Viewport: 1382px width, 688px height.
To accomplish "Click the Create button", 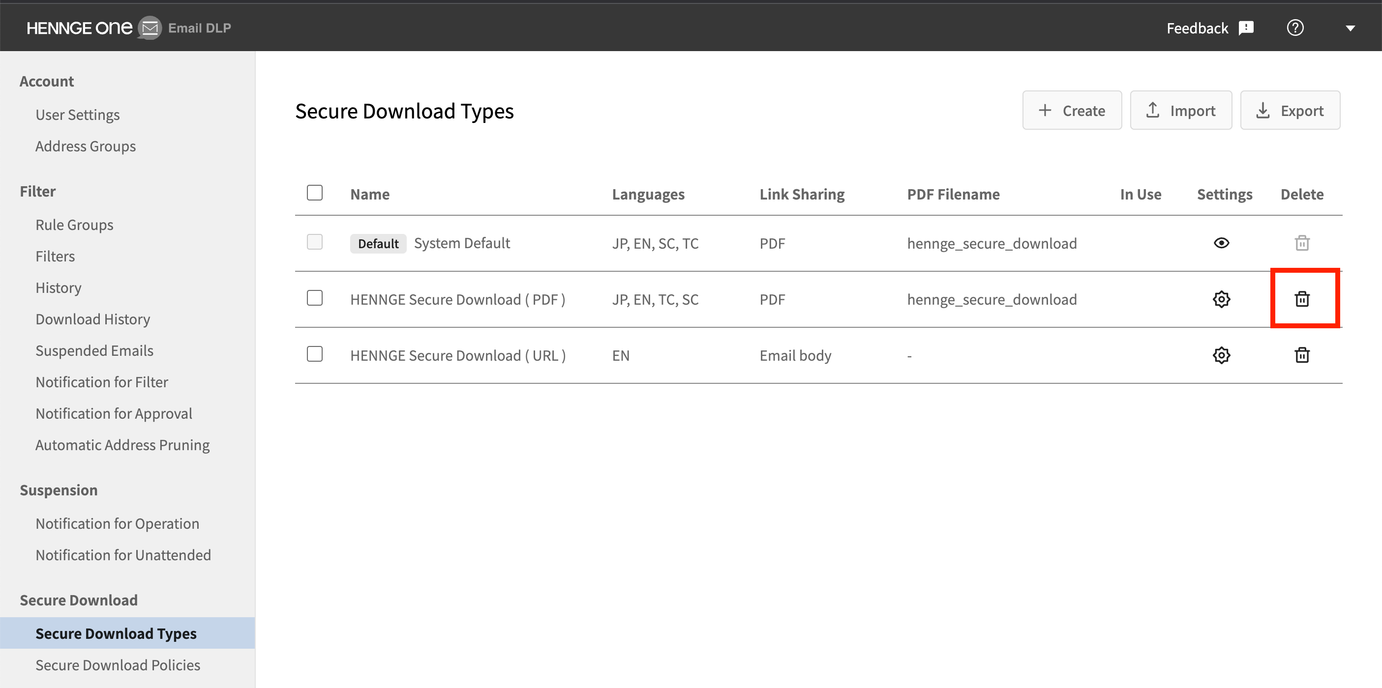I will tap(1072, 111).
